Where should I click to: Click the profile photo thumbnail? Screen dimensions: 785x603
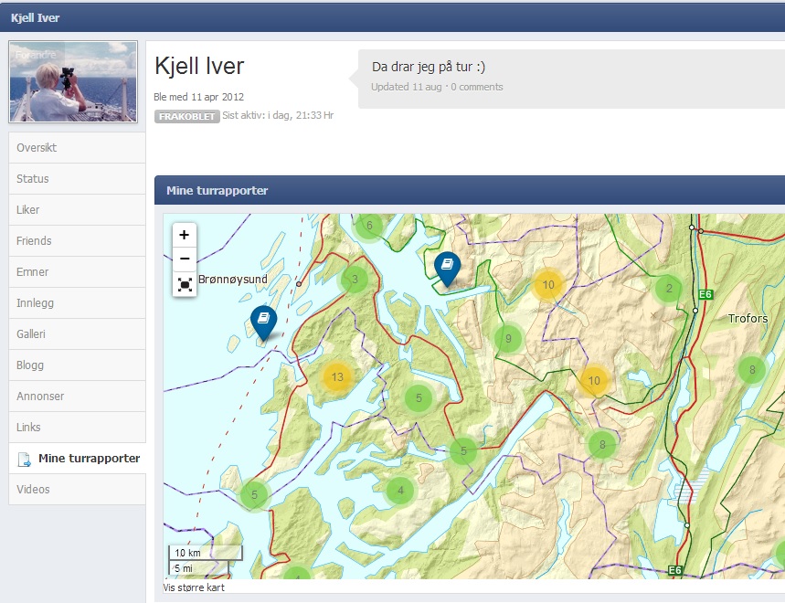tap(73, 82)
